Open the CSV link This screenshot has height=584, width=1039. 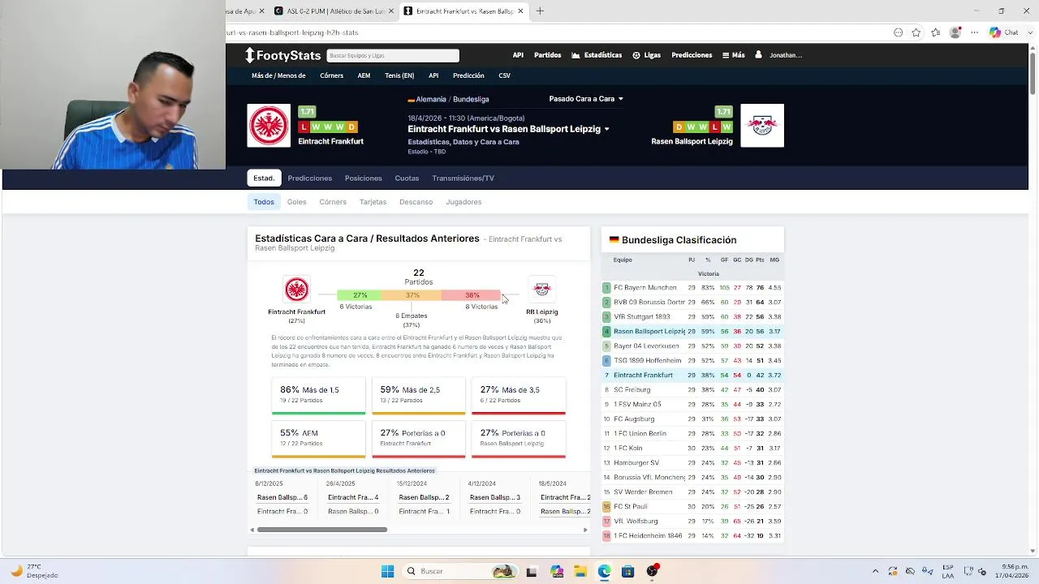click(x=504, y=75)
